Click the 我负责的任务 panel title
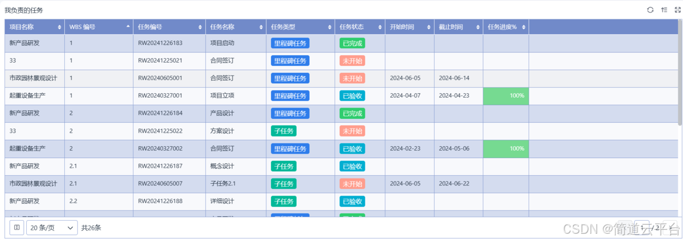Screen dimensions: 683x240 click(23, 10)
